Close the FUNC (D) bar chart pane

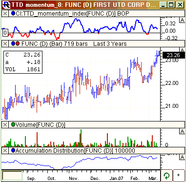pyautogui.click(x=5, y=44)
